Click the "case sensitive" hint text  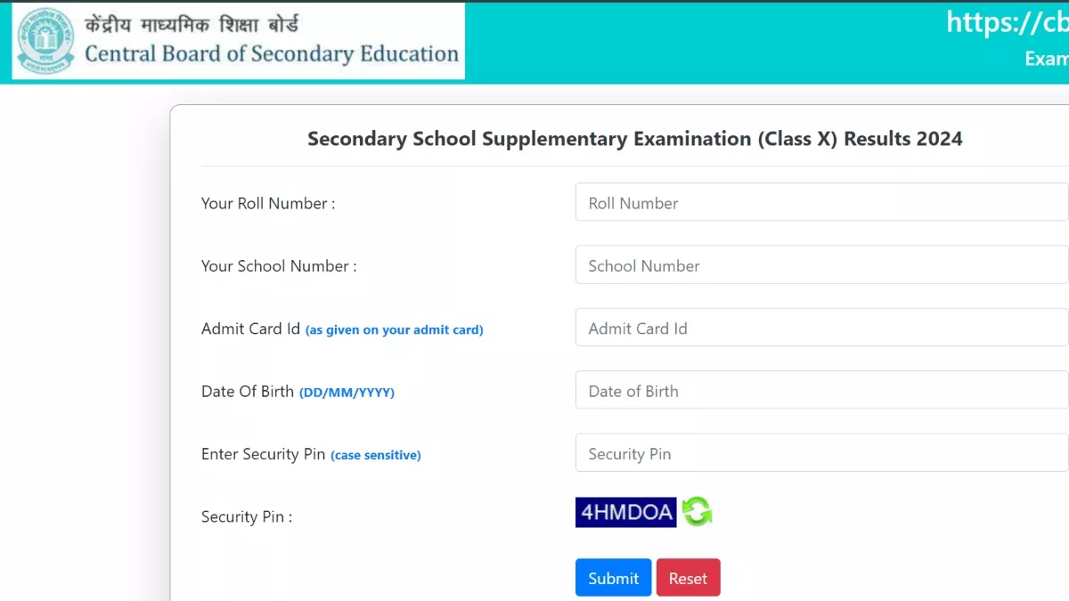(x=375, y=456)
